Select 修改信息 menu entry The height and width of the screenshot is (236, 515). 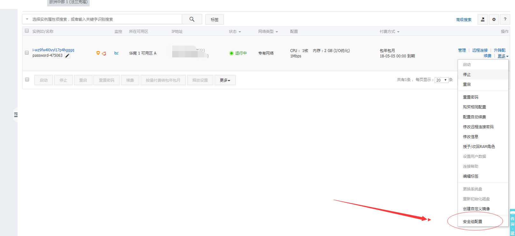[x=483, y=136]
